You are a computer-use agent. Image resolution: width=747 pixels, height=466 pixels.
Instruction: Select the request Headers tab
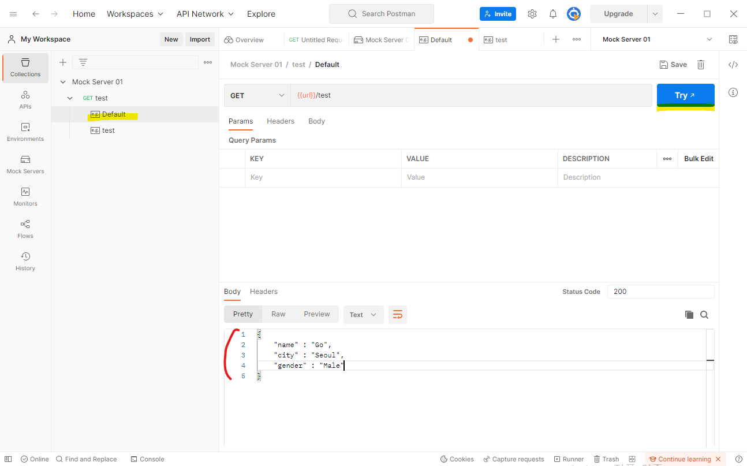(281, 121)
